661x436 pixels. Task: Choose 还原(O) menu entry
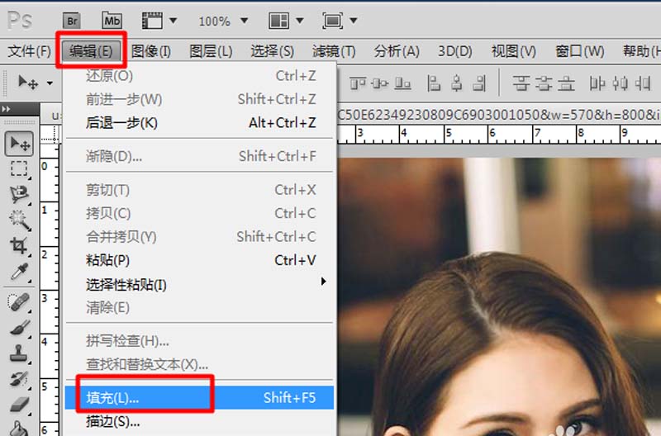point(200,76)
